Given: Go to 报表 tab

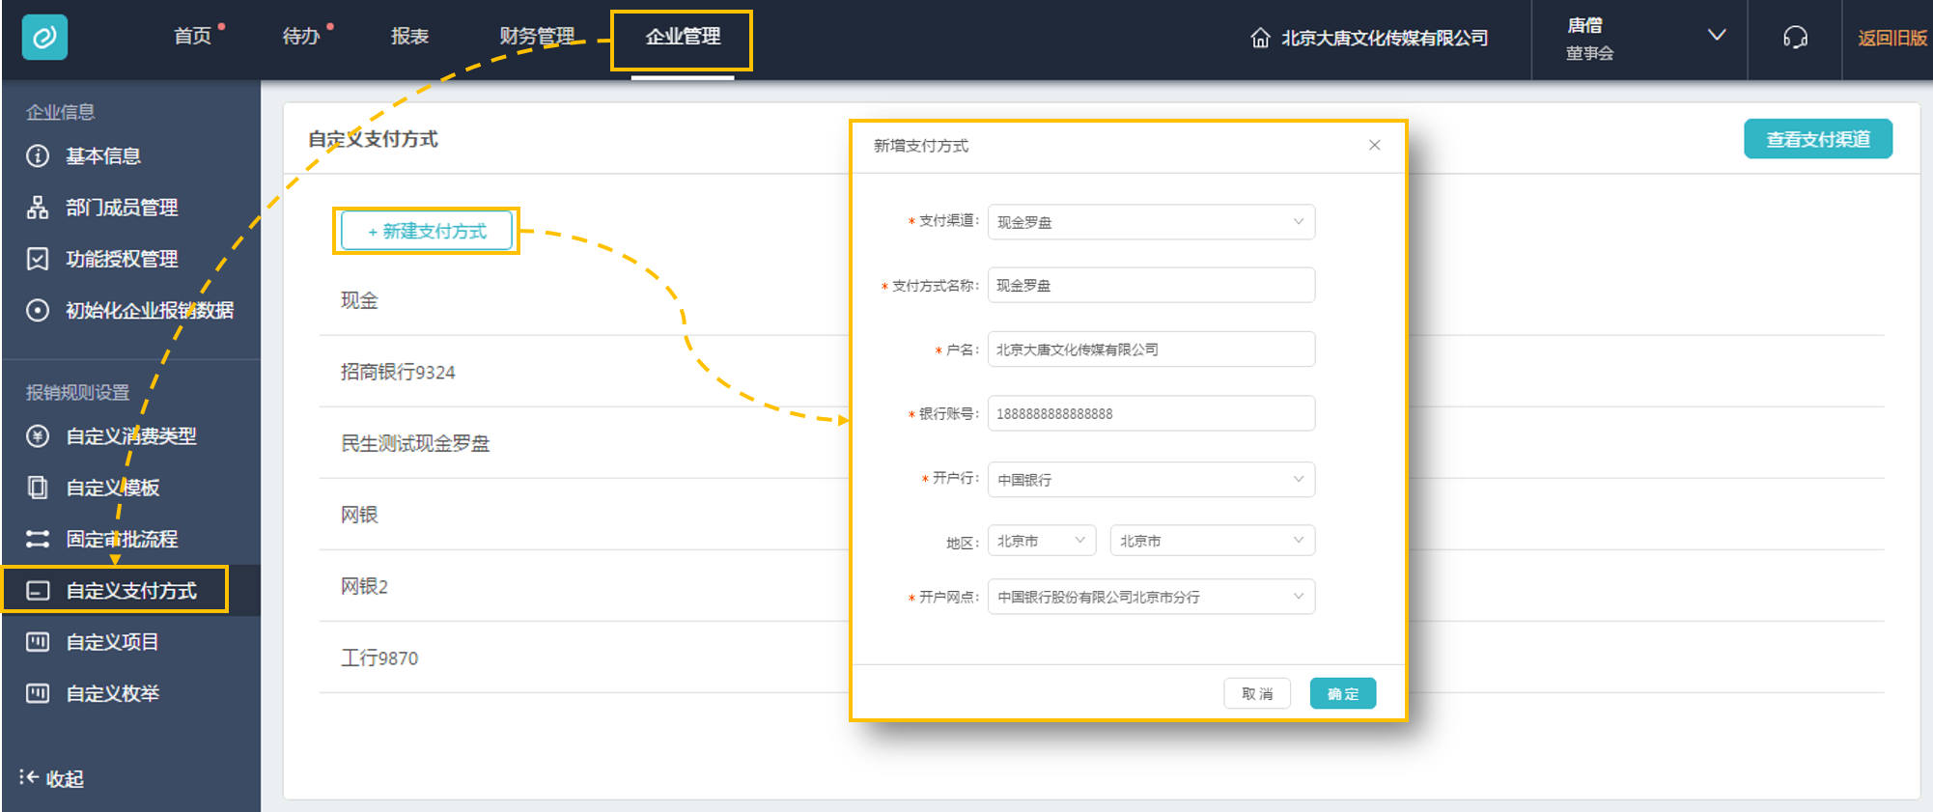Looking at the screenshot, I should pos(409,37).
